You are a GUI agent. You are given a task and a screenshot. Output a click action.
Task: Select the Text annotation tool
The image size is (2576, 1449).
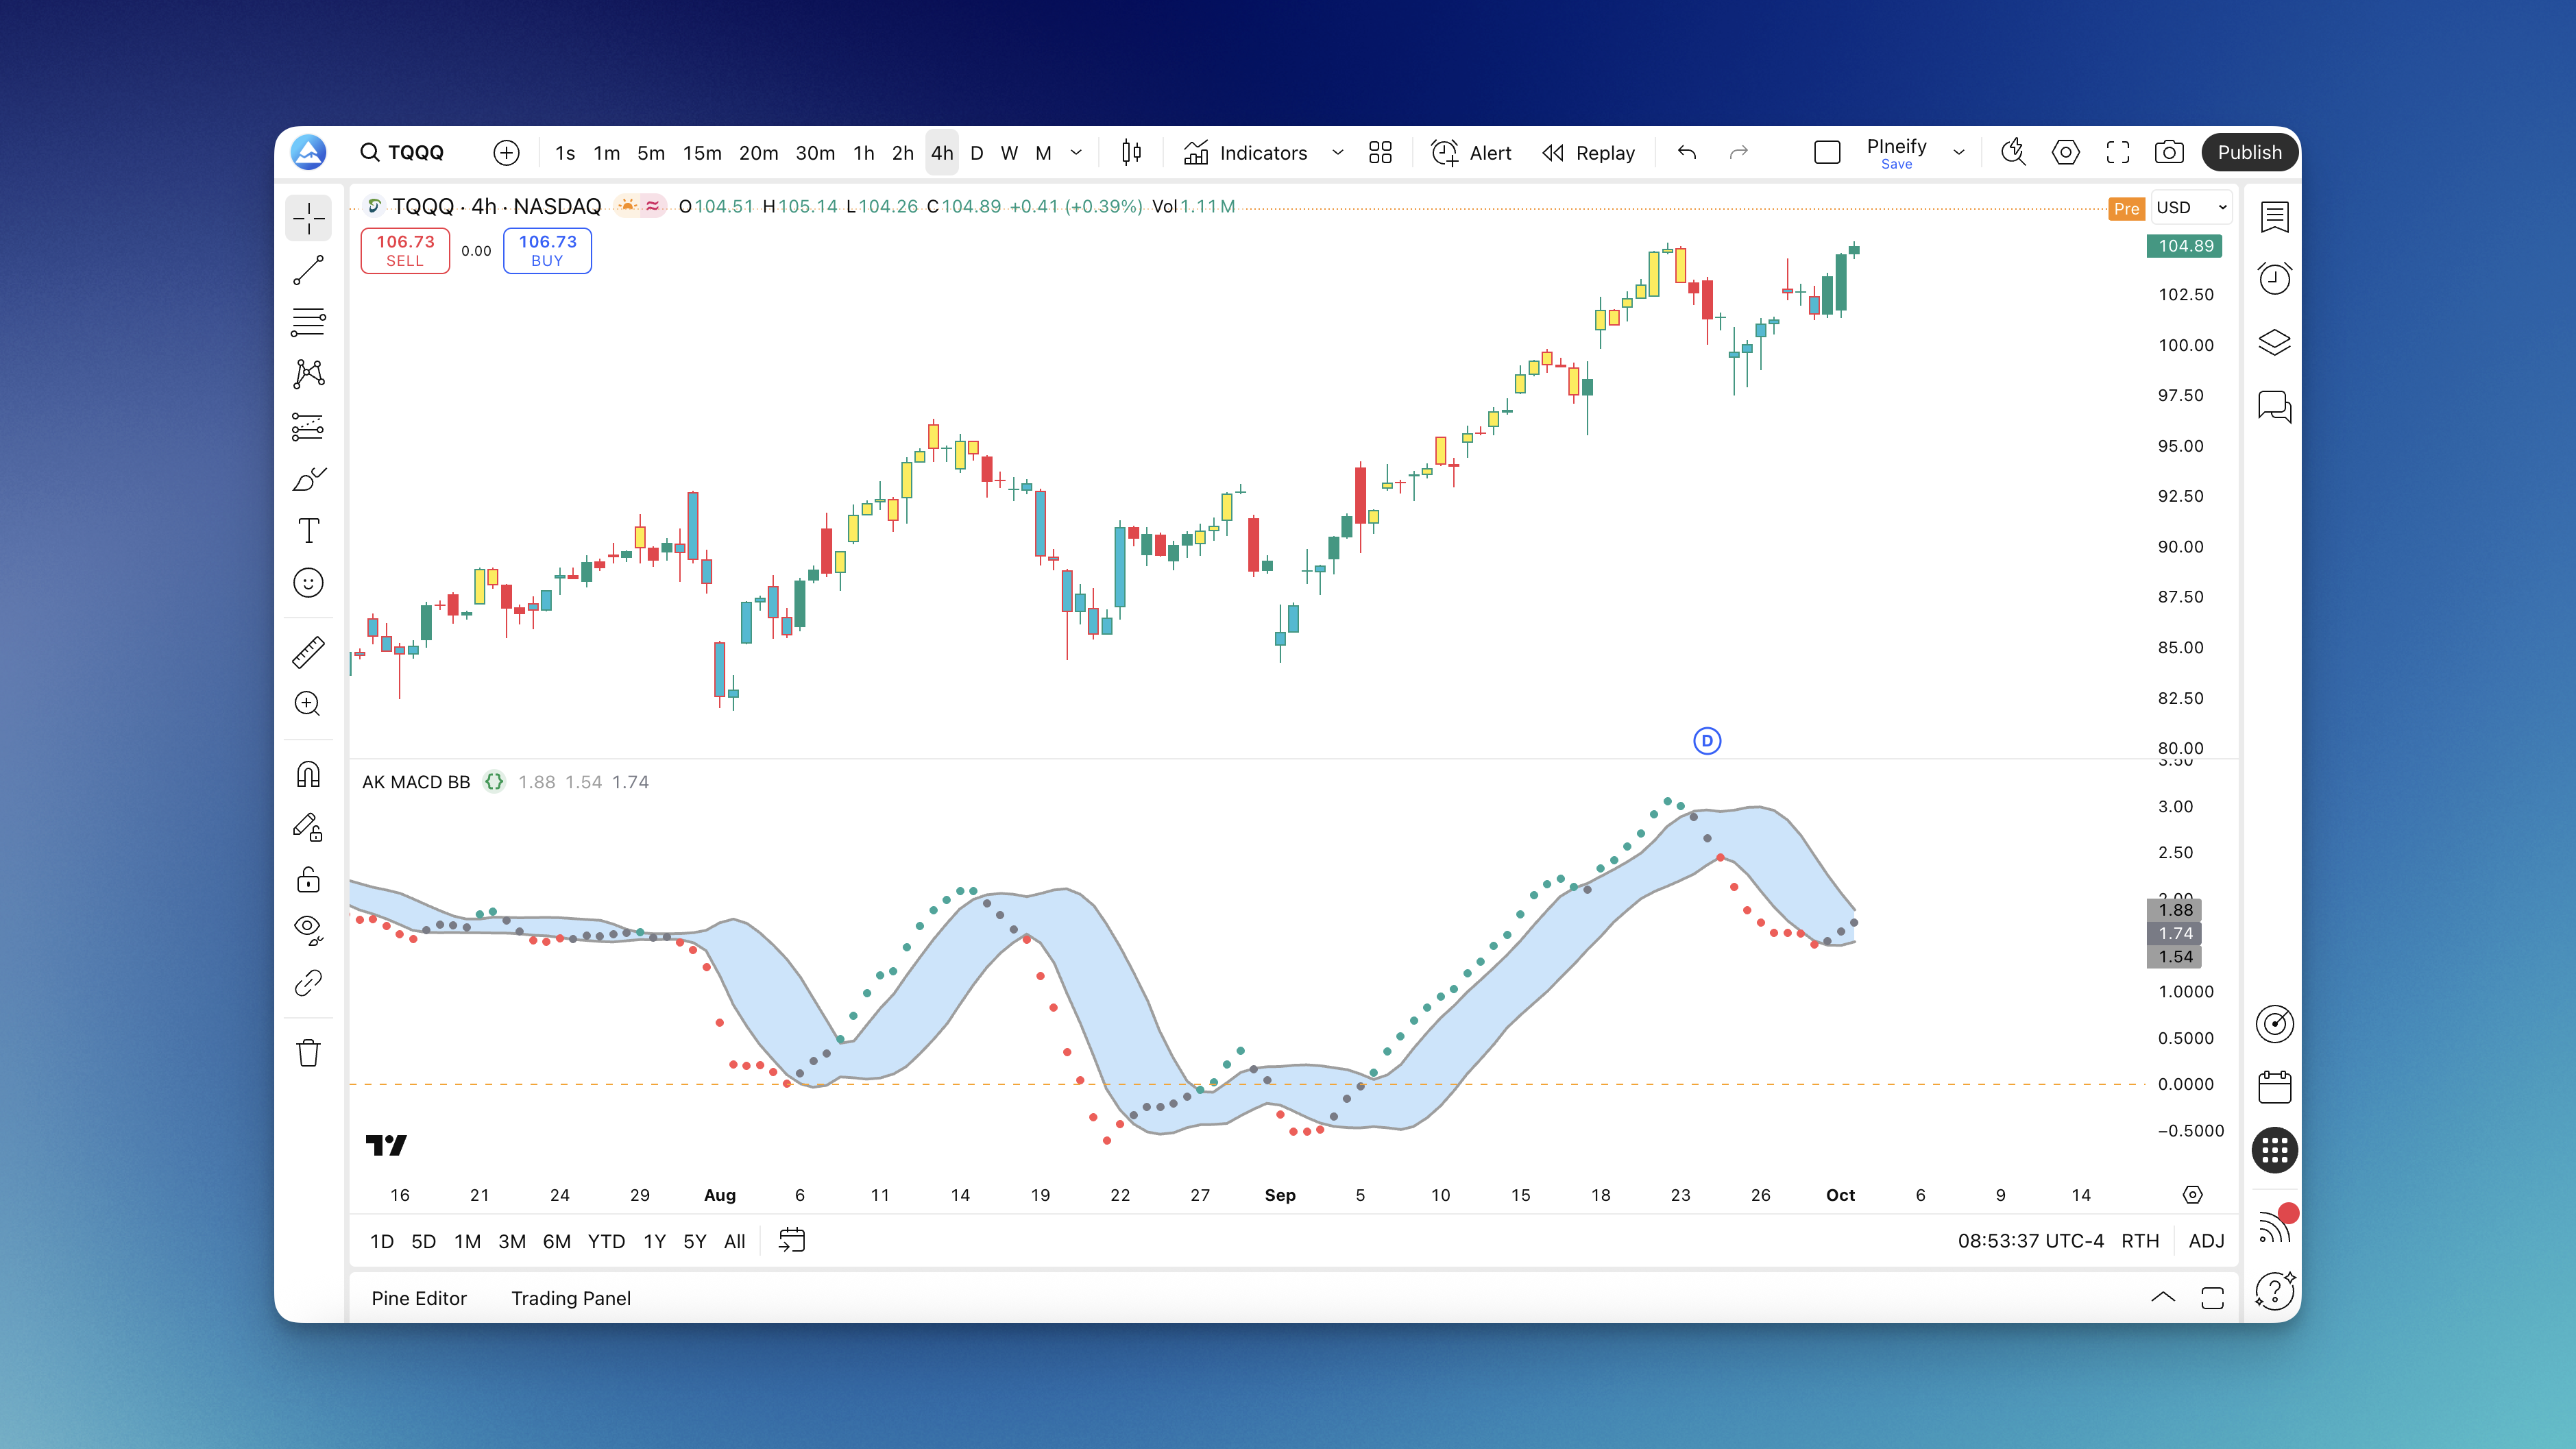tap(308, 530)
